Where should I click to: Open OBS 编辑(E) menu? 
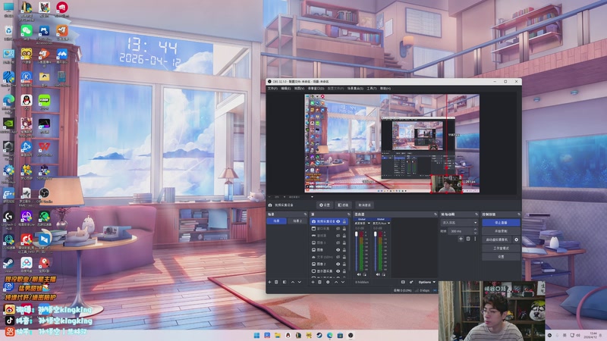click(286, 88)
